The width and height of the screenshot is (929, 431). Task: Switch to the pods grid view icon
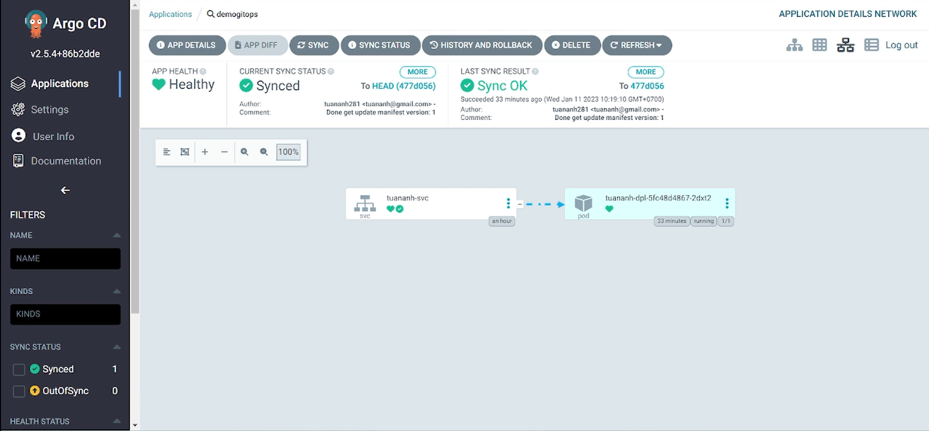(x=820, y=45)
